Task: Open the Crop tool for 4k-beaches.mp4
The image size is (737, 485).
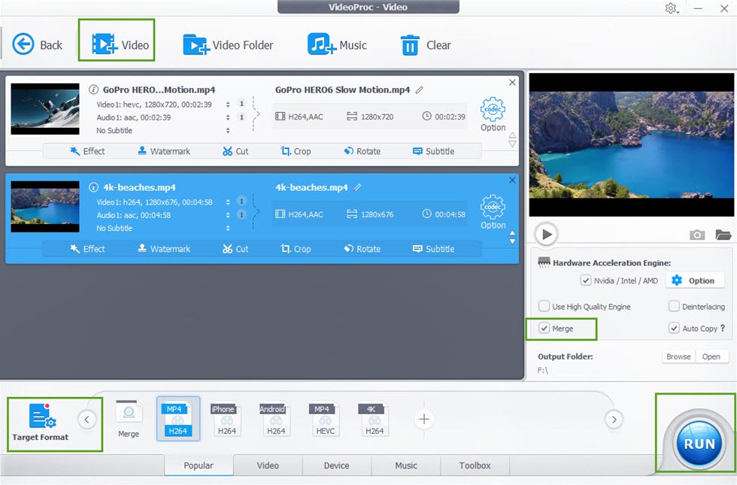Action: (x=296, y=249)
